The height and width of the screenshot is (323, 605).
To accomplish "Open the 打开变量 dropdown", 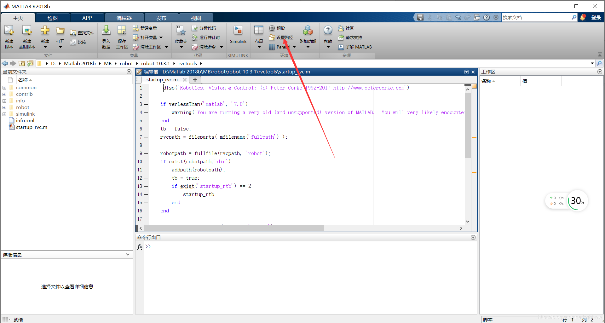I will [161, 37].
